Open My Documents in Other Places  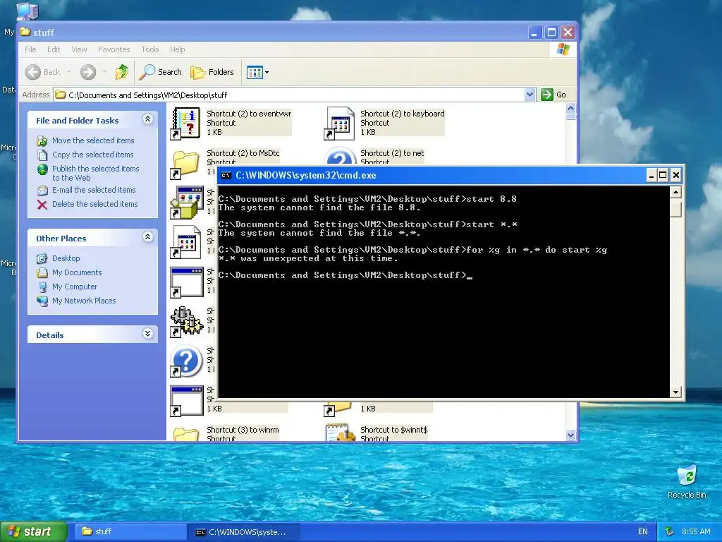pyautogui.click(x=76, y=272)
